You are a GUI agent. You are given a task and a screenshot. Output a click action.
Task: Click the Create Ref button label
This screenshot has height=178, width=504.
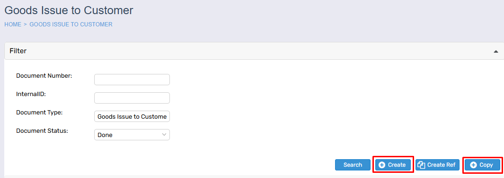click(441, 165)
